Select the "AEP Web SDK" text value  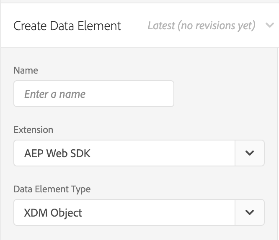click(57, 153)
